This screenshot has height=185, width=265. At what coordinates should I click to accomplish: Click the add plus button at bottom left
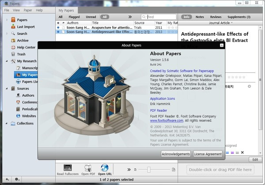[x=7, y=179]
